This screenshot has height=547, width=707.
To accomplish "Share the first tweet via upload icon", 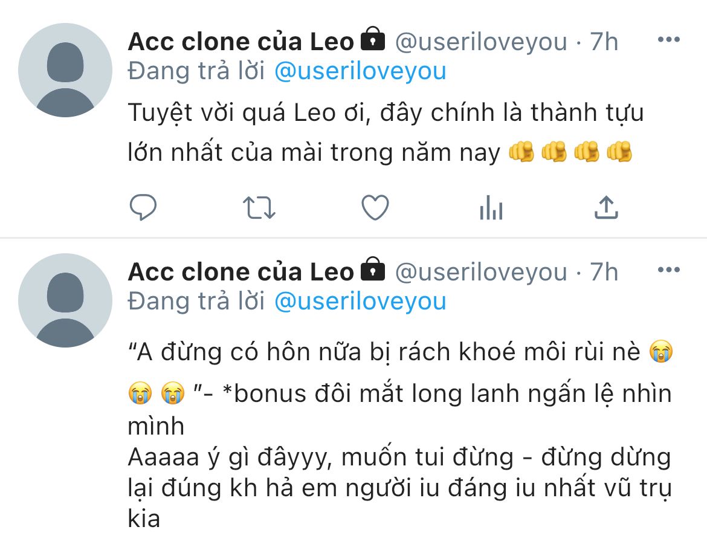I will pos(606,207).
